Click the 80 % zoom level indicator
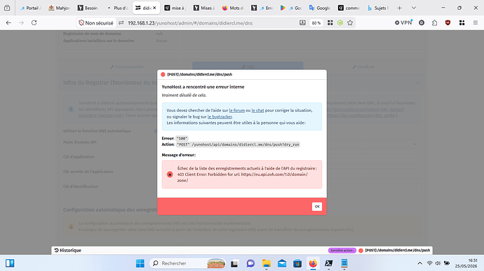This screenshot has width=484, height=271. (x=316, y=23)
